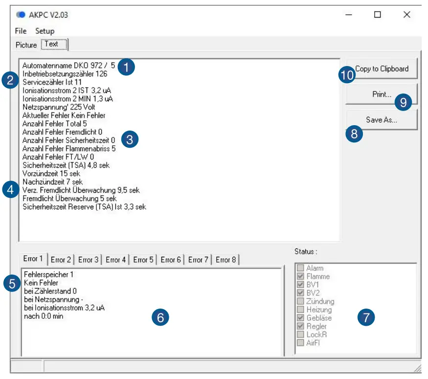This screenshot has width=428, height=379.
Task: Open the Setup menu
Action: [x=45, y=31]
